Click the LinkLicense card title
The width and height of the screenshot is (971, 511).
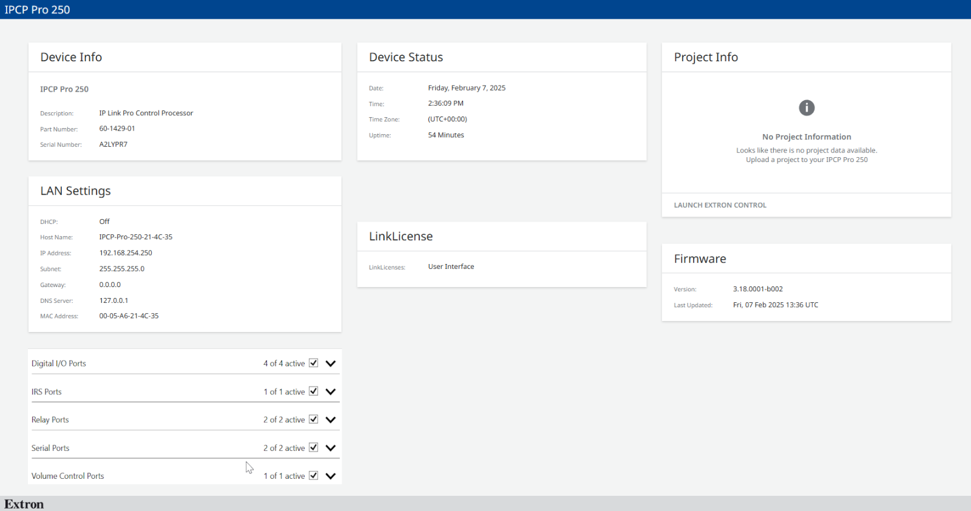tap(401, 236)
